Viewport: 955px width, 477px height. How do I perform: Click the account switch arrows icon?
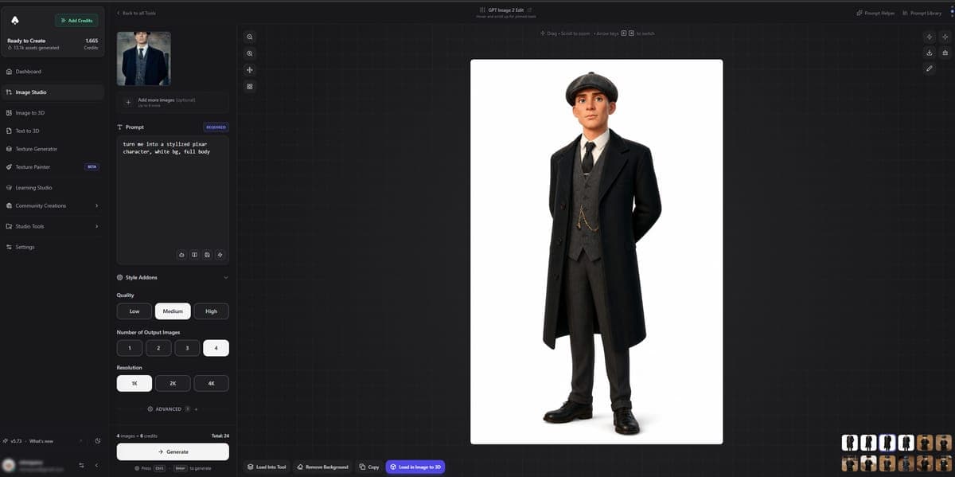(x=81, y=465)
